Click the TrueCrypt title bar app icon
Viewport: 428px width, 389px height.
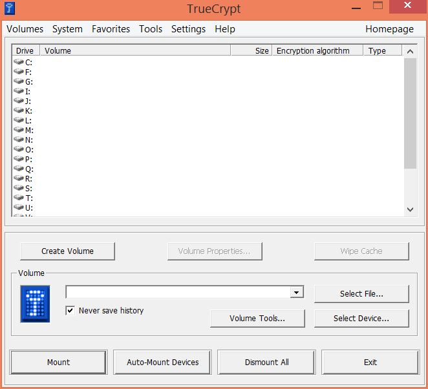pyautogui.click(x=10, y=8)
